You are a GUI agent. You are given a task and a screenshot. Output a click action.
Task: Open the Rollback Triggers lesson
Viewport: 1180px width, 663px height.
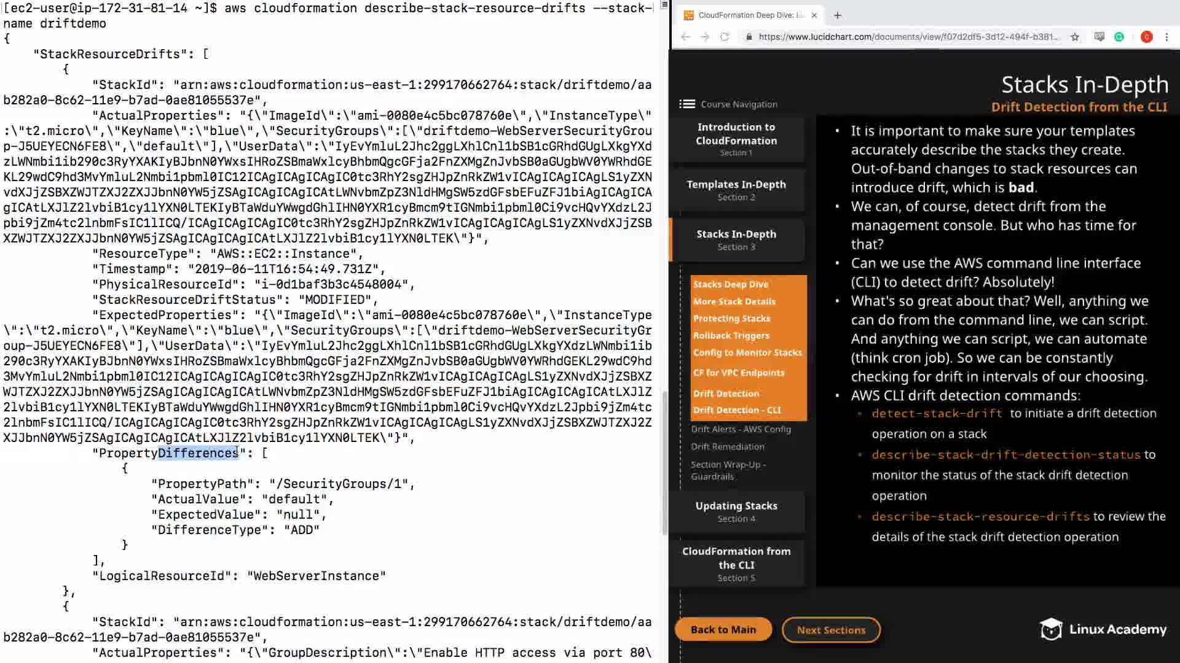(x=731, y=335)
